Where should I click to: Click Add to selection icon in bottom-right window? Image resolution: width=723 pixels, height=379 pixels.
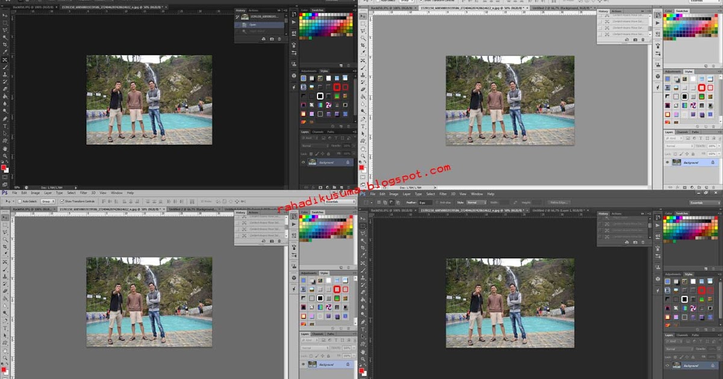pos(385,202)
